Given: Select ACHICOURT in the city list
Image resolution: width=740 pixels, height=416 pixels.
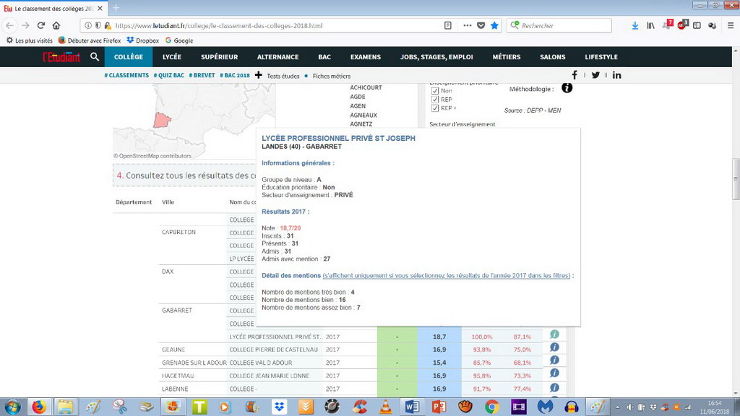Looking at the screenshot, I should click(366, 87).
